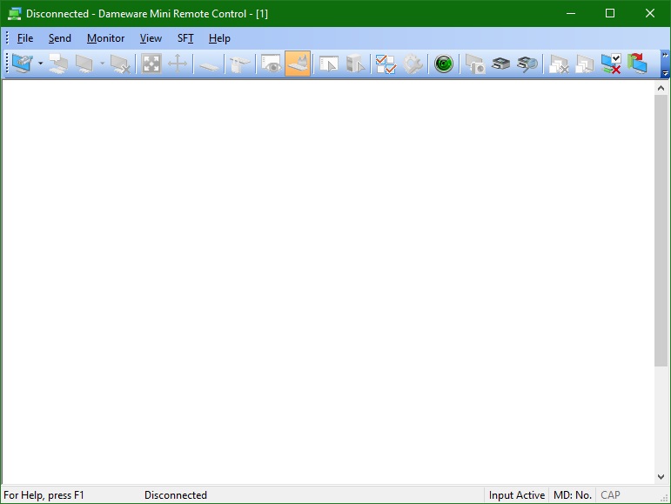Click the Connect monitor icon in toolbar
The image size is (671, 504).
pos(22,64)
